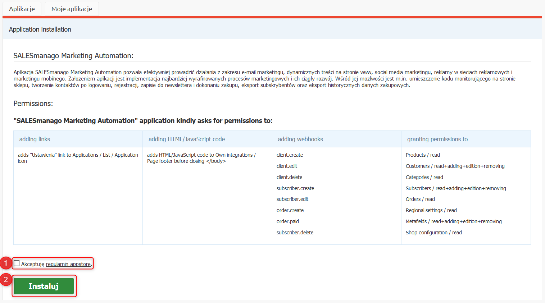Click the Metafields permission row
This screenshot has height=303, width=545.
click(x=454, y=221)
